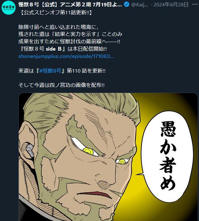The image size is (199, 221).
Task: Open the shonenjumpplus.com episode link
Action: click(66, 56)
